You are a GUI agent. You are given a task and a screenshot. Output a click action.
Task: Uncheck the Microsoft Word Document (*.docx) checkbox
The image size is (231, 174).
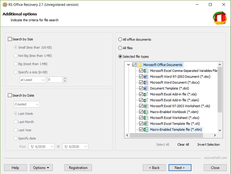tap(141, 82)
